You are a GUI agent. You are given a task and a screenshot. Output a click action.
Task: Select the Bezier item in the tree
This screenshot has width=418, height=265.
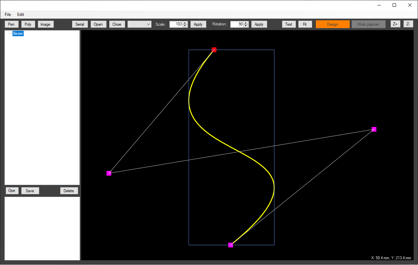click(18, 34)
